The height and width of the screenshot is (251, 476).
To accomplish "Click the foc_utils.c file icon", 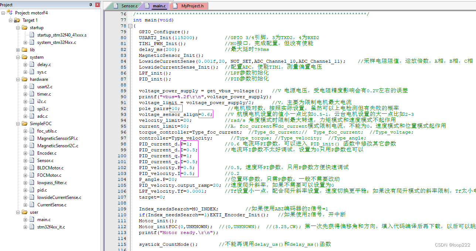I will [x=32, y=131].
